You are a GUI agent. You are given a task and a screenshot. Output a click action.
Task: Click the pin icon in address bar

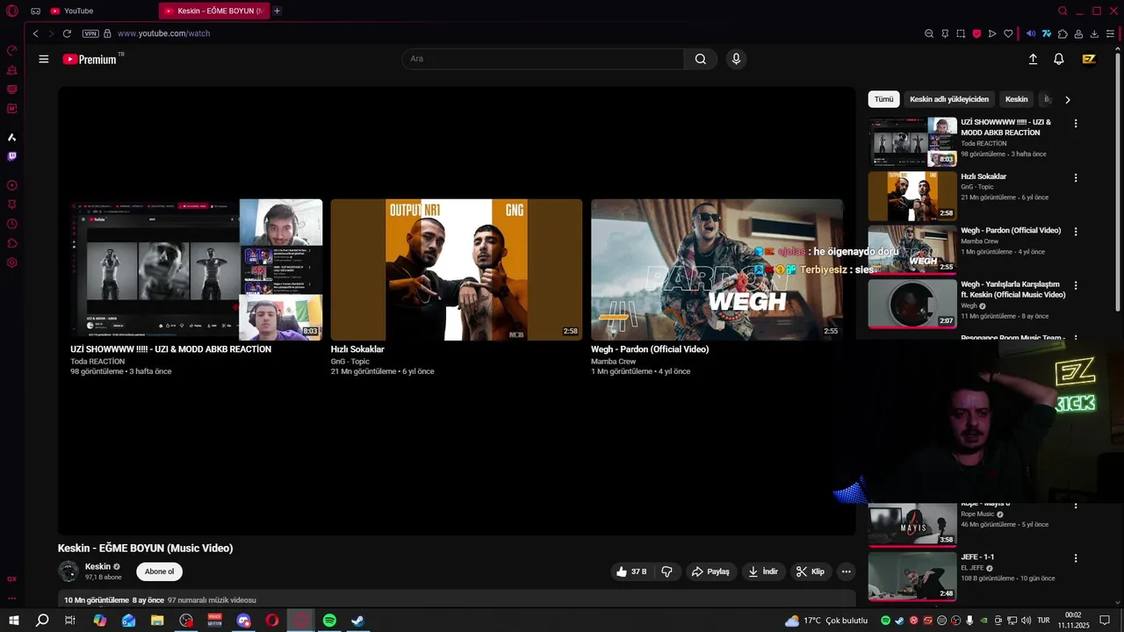pyautogui.click(x=945, y=33)
